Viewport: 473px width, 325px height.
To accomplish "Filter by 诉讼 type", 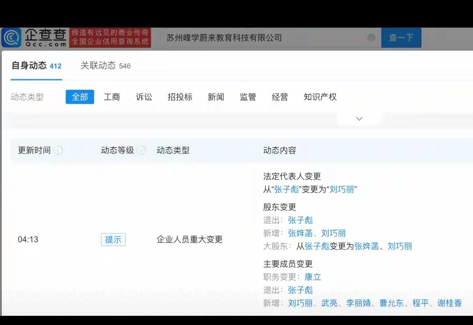I will point(144,97).
